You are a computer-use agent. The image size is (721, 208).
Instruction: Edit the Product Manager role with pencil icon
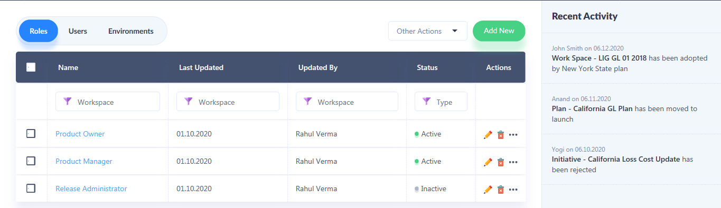click(488, 162)
